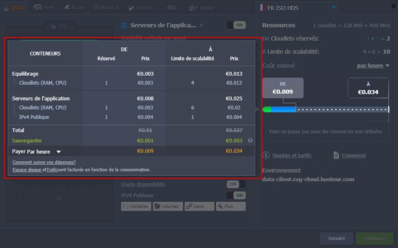Change the par heure cost period dropdown
Screen dimensions: 398x248
tap(373, 65)
